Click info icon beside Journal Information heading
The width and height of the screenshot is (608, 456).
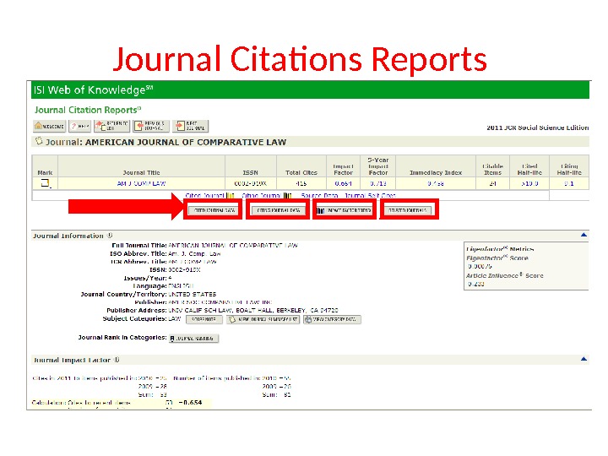[x=110, y=236]
